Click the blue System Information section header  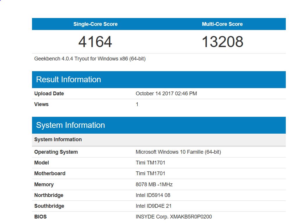159,125
